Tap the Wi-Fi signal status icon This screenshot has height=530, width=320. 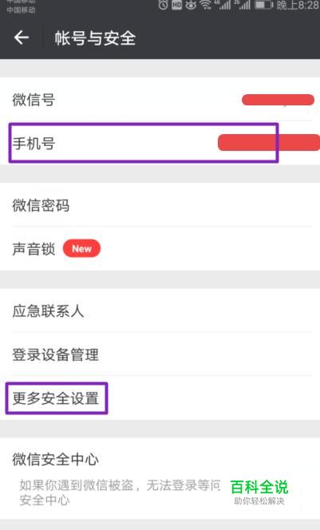pyautogui.click(x=205, y=5)
